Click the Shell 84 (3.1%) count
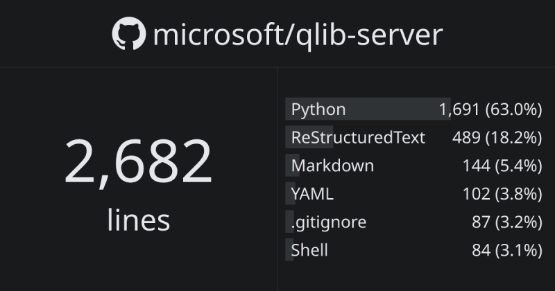Image resolution: width=555 pixels, height=291 pixels. [506, 250]
